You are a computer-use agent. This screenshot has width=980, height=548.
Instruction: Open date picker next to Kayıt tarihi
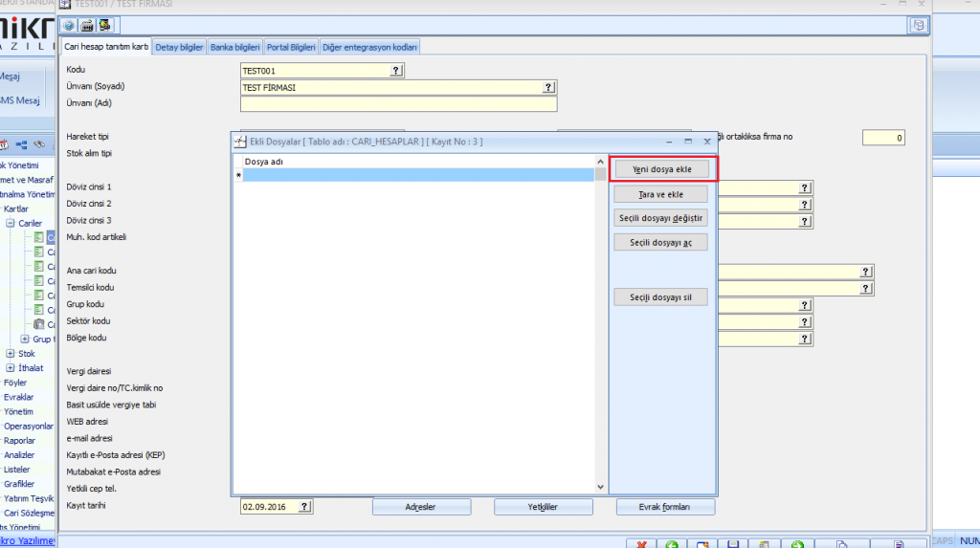304,507
